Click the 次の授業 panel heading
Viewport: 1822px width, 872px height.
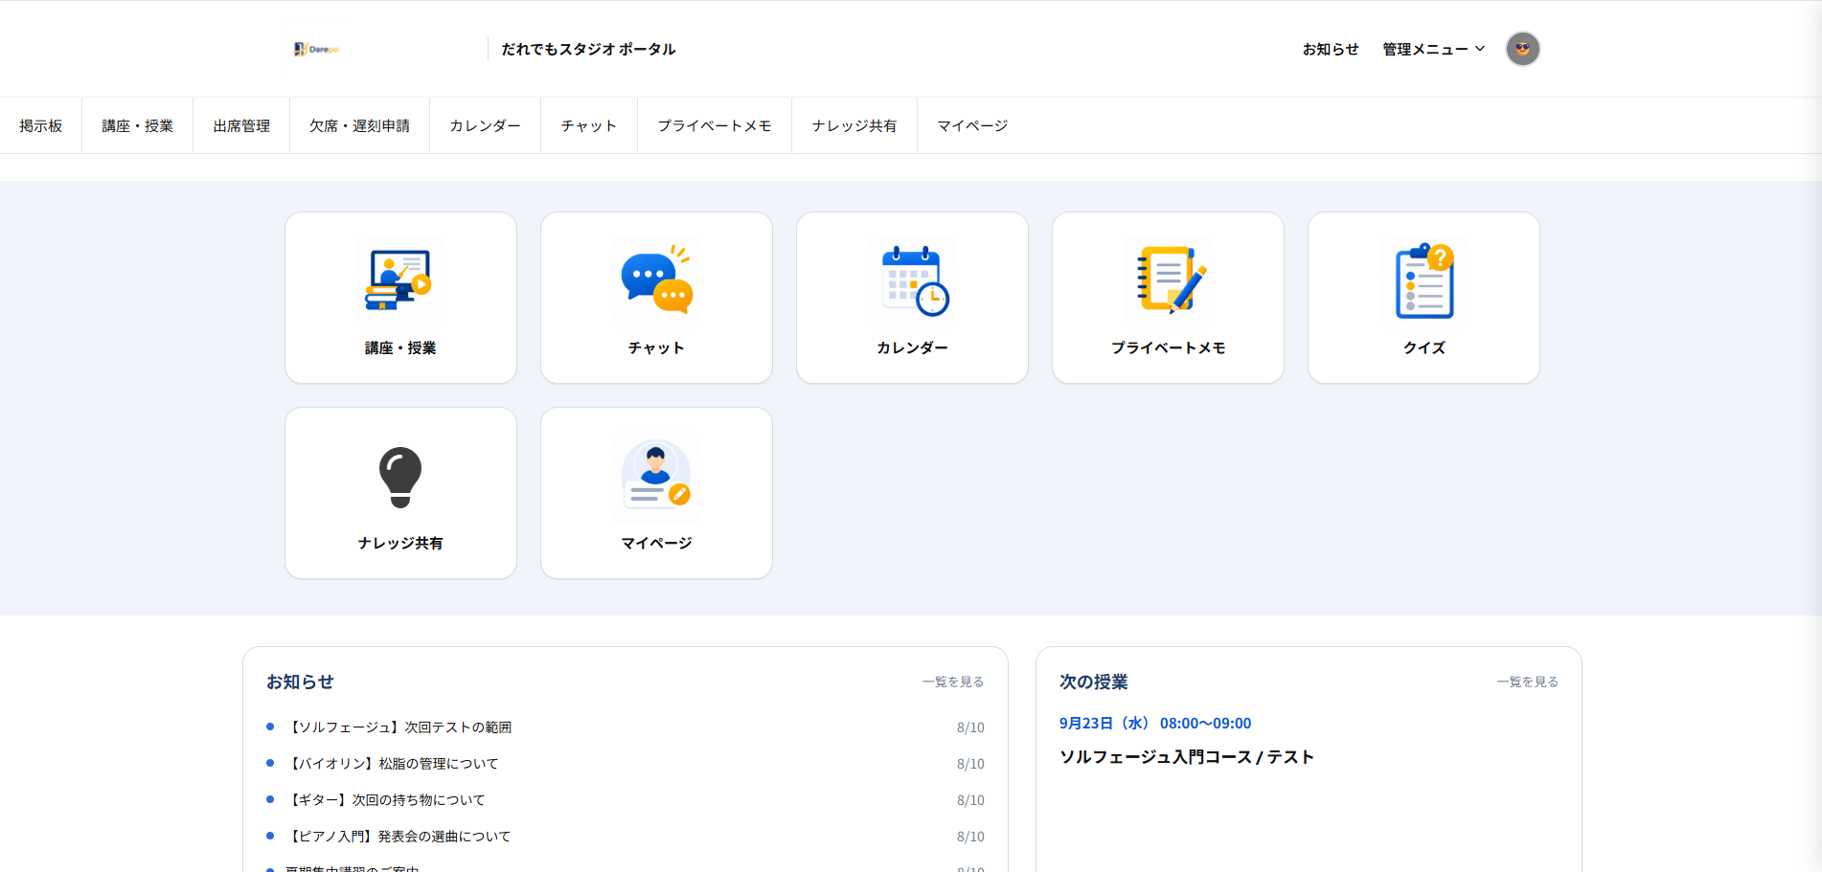1094,682
